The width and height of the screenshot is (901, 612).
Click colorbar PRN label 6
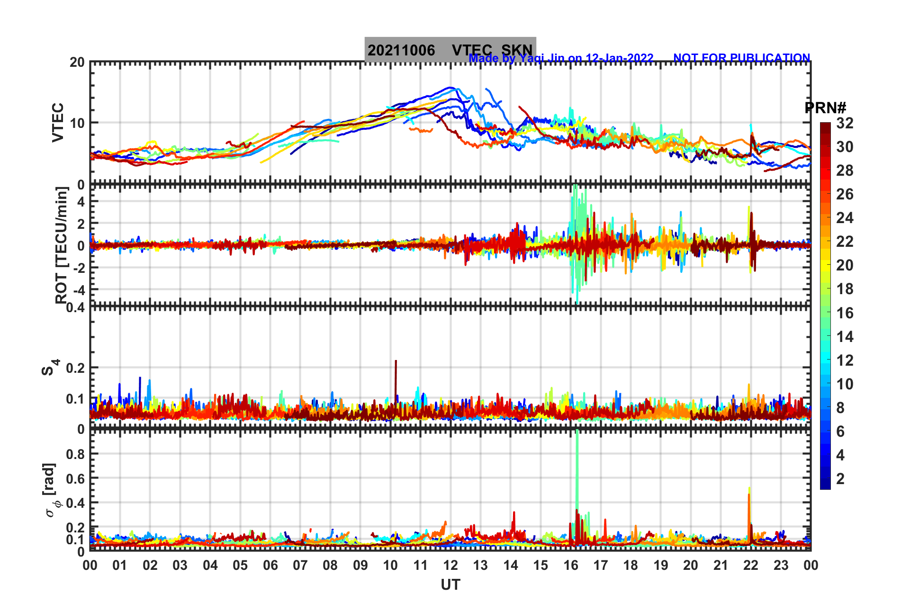[x=840, y=432]
